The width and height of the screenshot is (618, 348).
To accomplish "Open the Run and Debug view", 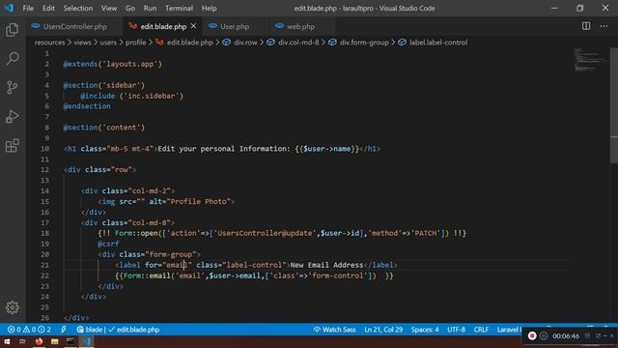I will (13, 116).
